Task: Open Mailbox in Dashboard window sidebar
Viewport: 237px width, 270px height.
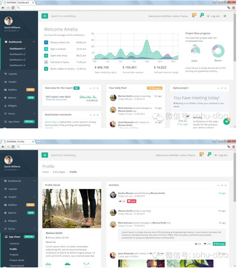Action: click(x=19, y=90)
